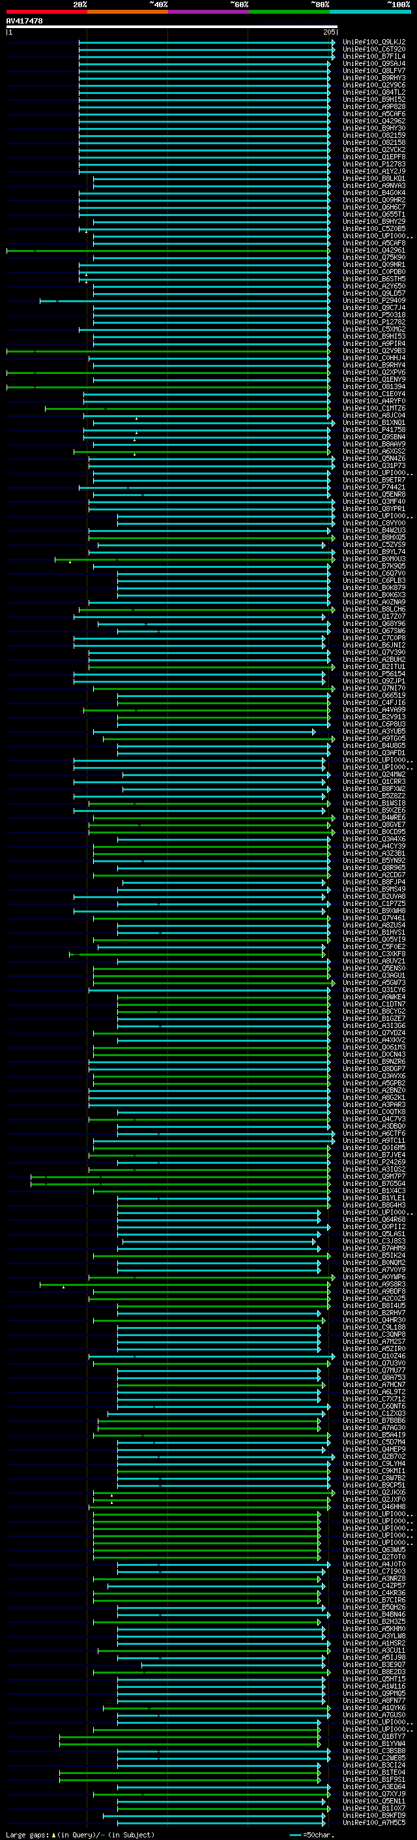417x1840 pixels.
Task: Select the UniRef100_A9NVA3 label
Action: [x=373, y=186]
